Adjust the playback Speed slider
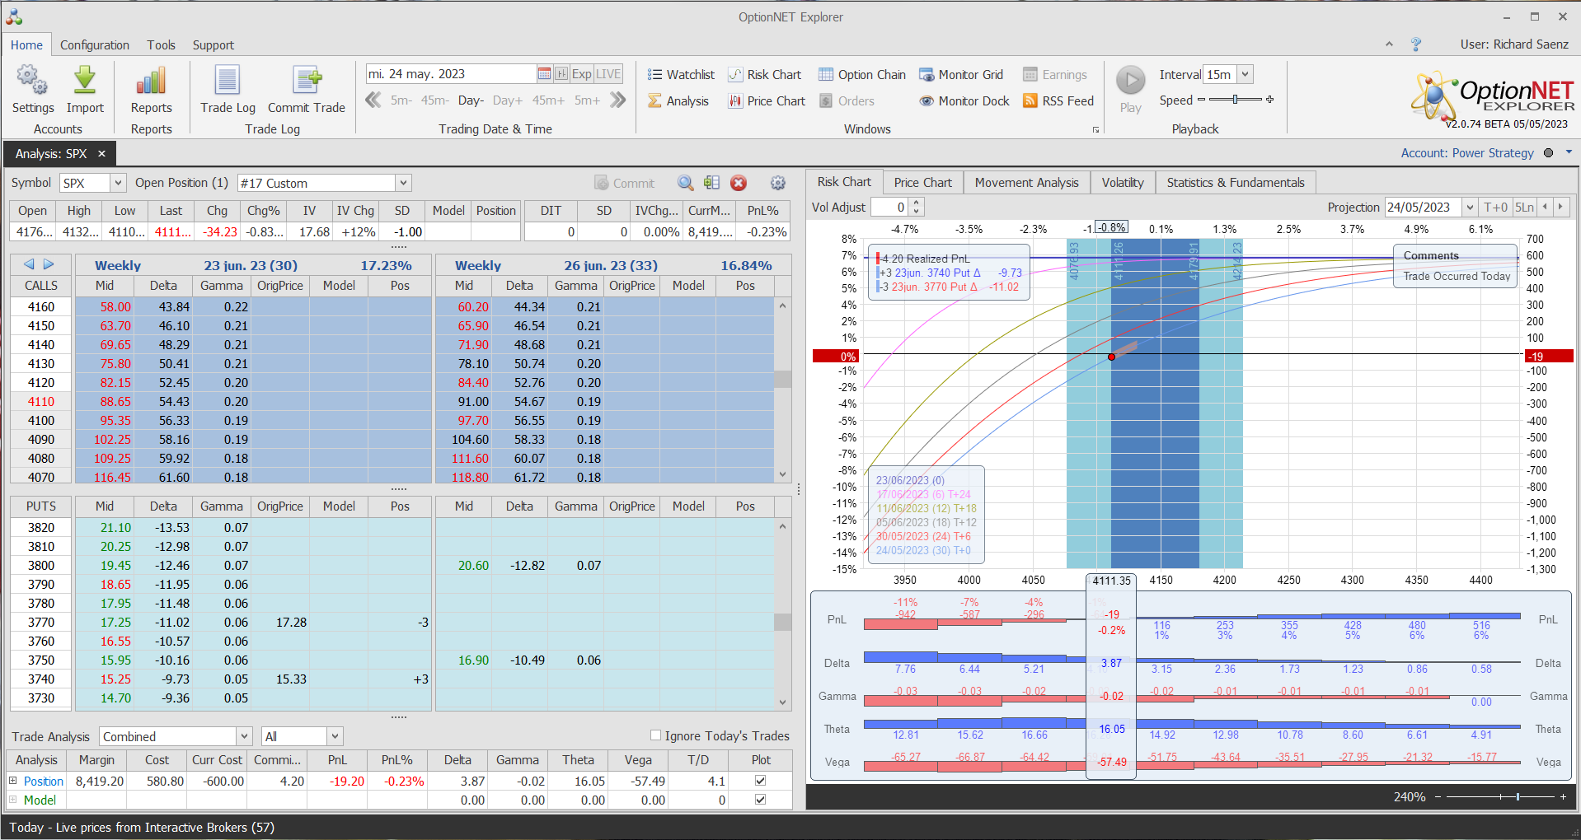This screenshot has height=840, width=1581. [1235, 100]
